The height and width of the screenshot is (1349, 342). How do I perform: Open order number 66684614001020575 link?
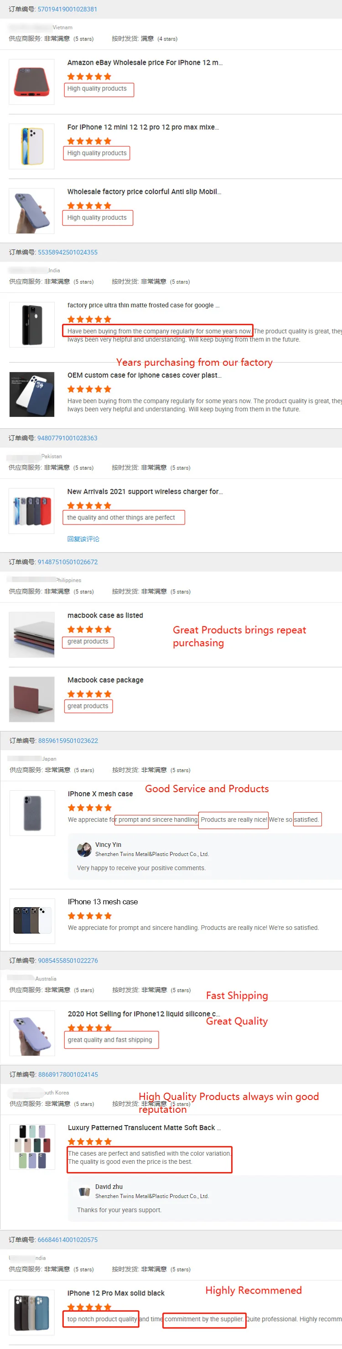[x=67, y=1240]
